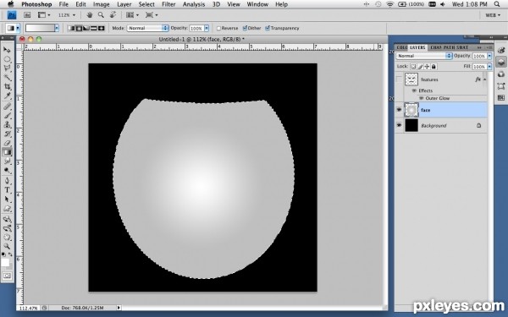
Task: Select the Eyedropper tool
Action: (x=7, y=96)
